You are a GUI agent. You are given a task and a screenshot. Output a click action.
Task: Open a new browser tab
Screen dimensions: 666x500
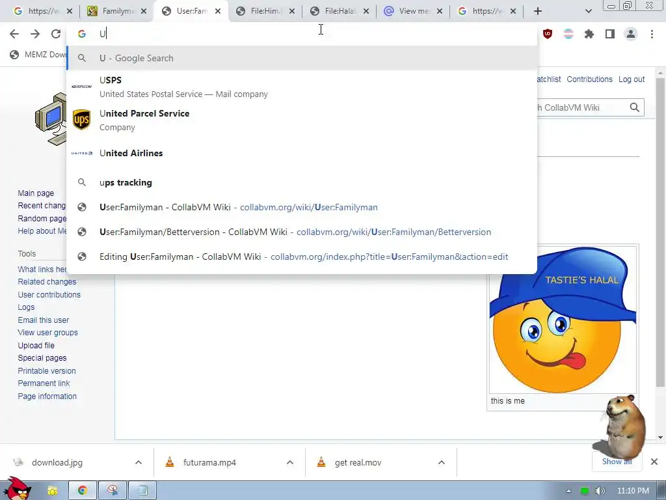pyautogui.click(x=538, y=11)
